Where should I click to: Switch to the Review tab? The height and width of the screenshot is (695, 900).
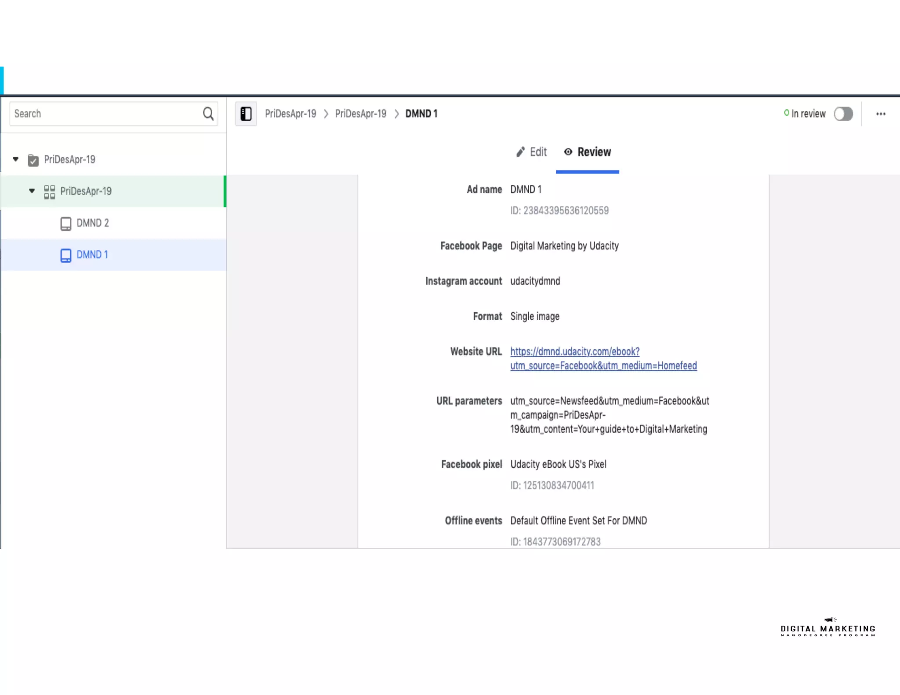[594, 152]
